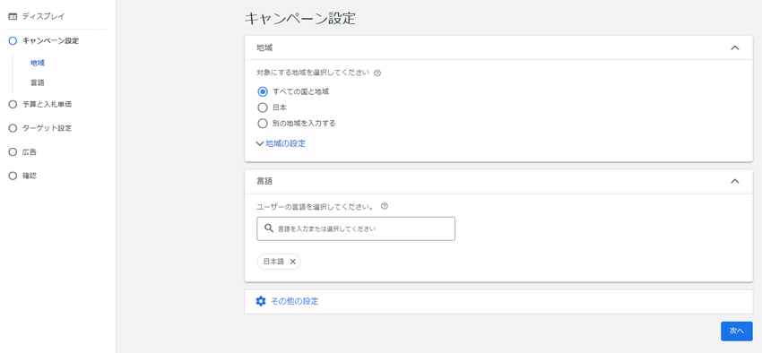Go to the 言語 sub-item in sidebar

pos(38,83)
